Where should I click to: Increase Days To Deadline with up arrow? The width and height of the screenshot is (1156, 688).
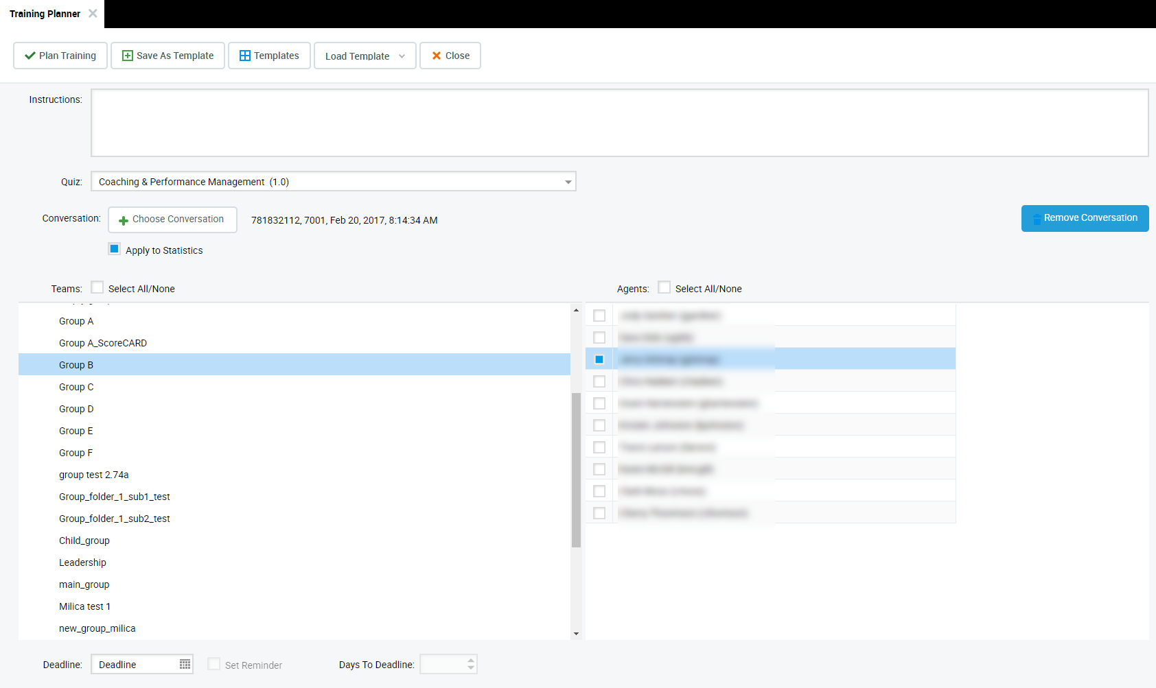coord(471,660)
